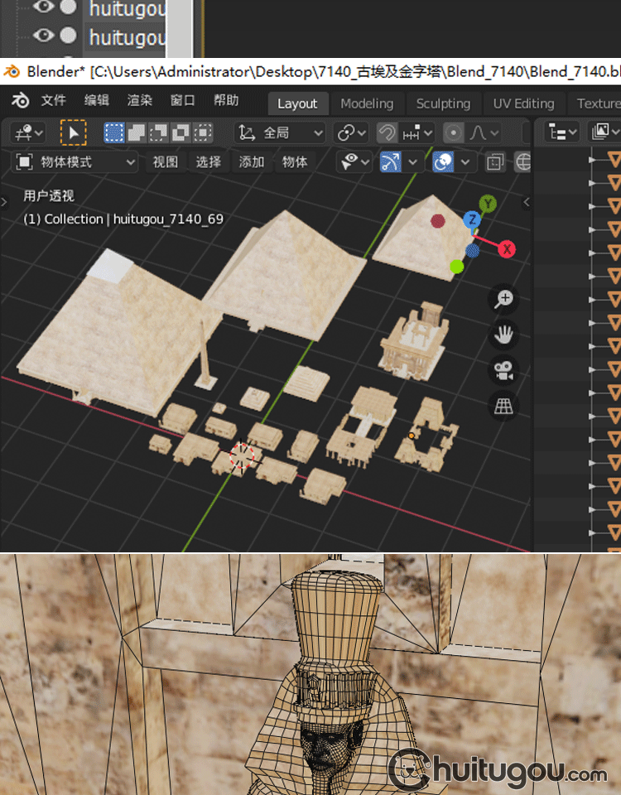Toggle the camera view icon

503,370
